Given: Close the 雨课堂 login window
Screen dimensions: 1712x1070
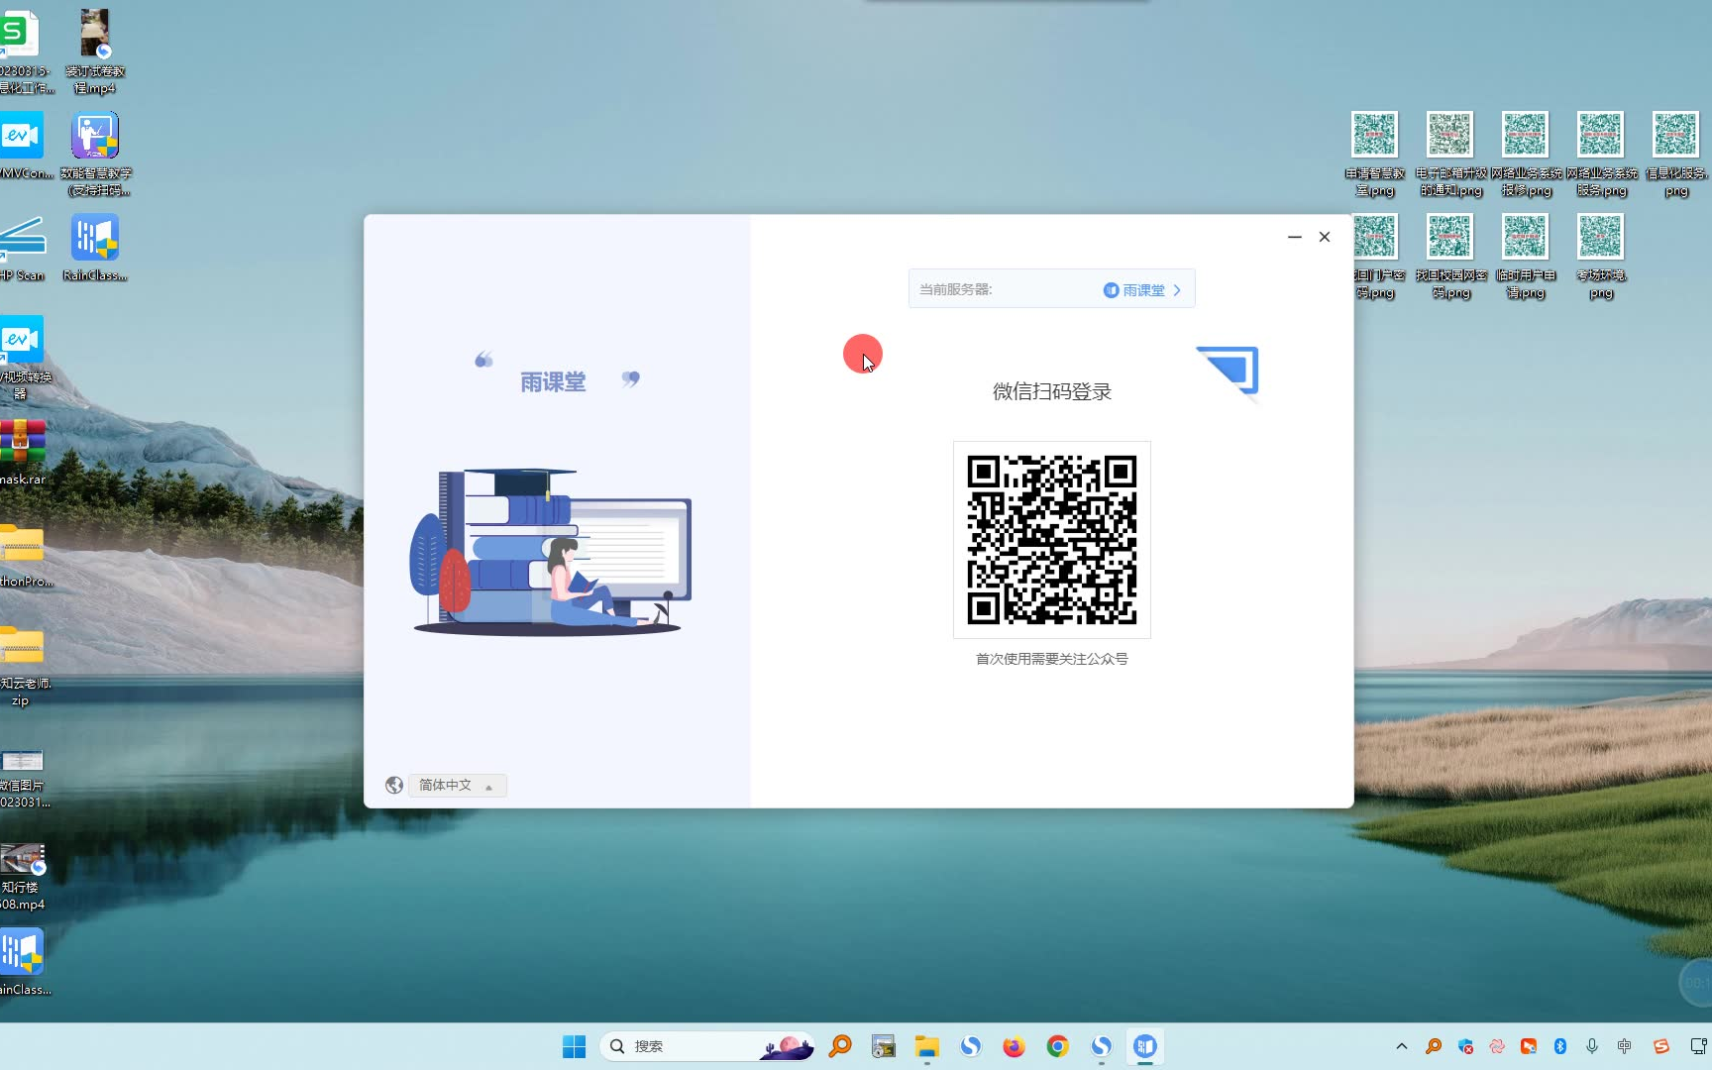Looking at the screenshot, I should pos(1325,237).
